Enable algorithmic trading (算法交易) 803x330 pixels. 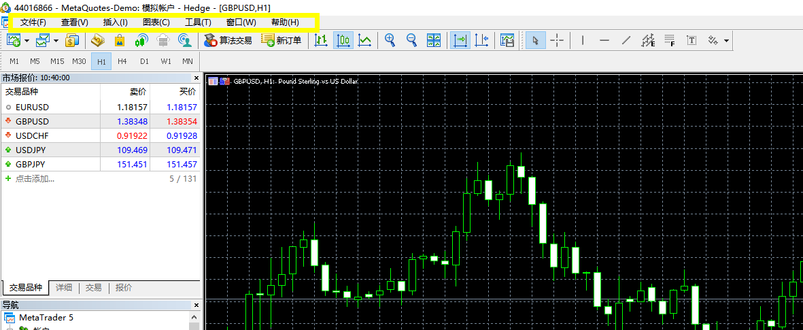pos(228,41)
